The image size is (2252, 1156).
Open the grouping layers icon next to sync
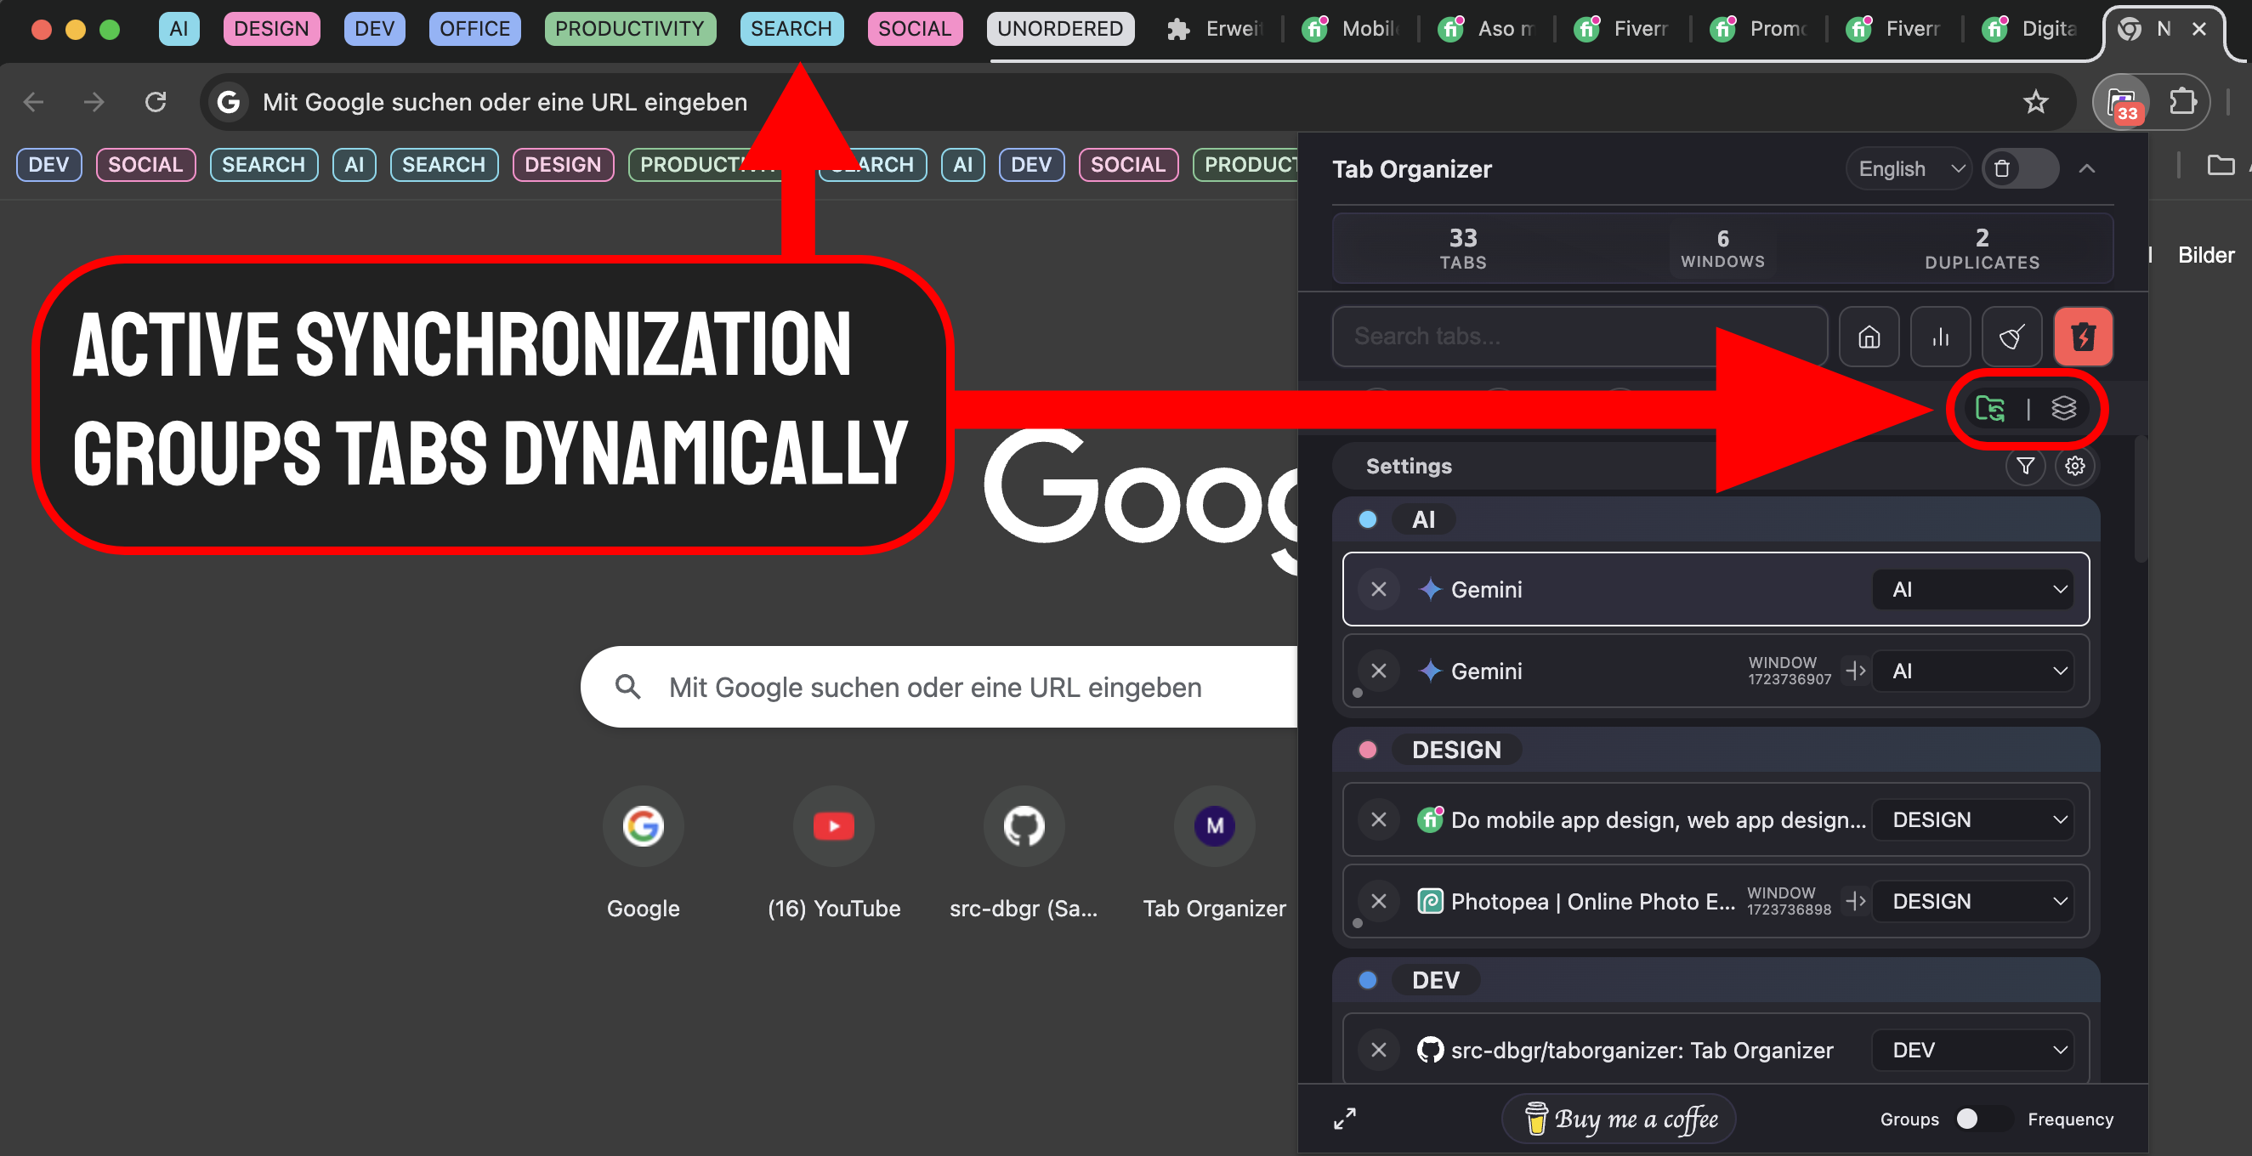(2064, 408)
